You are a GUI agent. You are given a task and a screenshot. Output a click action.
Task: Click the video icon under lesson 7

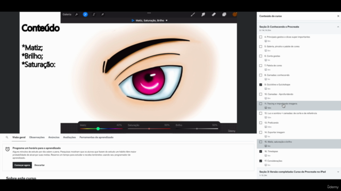(x=266, y=70)
